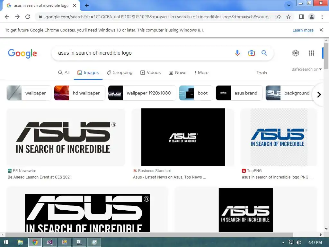Open the SafeSearch on dropdown
The width and height of the screenshot is (329, 247).
[x=306, y=69]
